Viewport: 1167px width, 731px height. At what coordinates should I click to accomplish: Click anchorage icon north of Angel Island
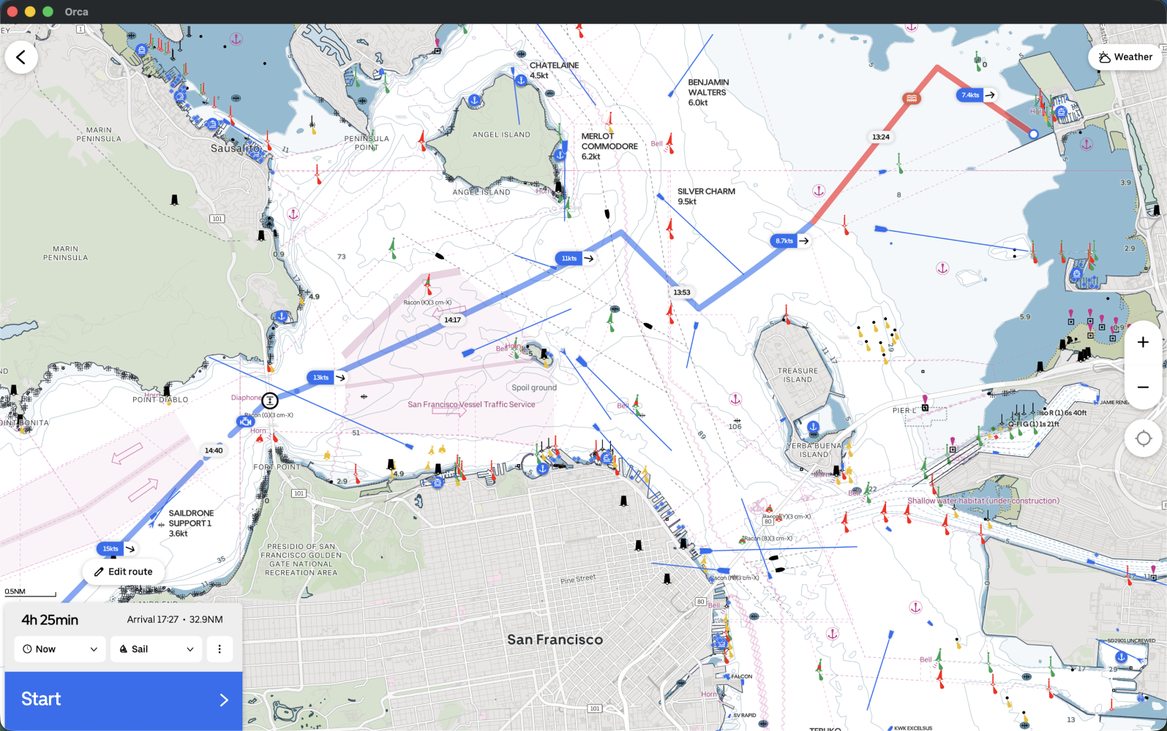[521, 80]
